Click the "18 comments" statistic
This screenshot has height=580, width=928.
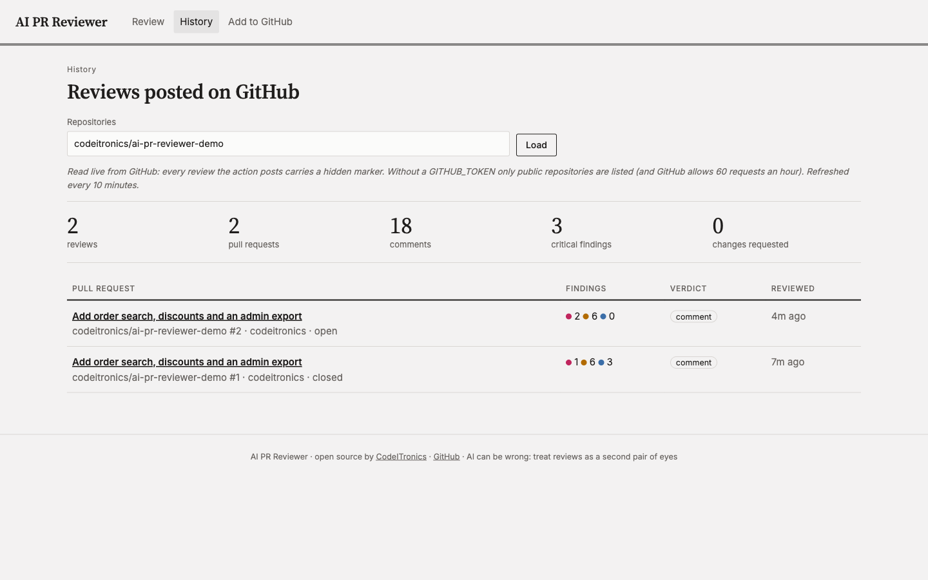pyautogui.click(x=411, y=233)
